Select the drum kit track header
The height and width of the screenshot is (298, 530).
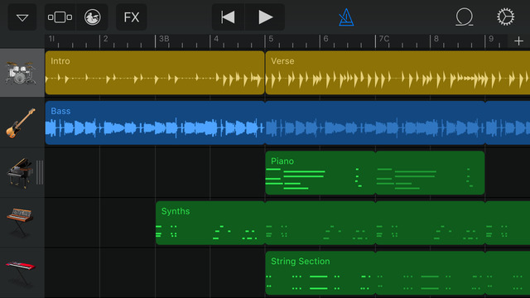22,73
